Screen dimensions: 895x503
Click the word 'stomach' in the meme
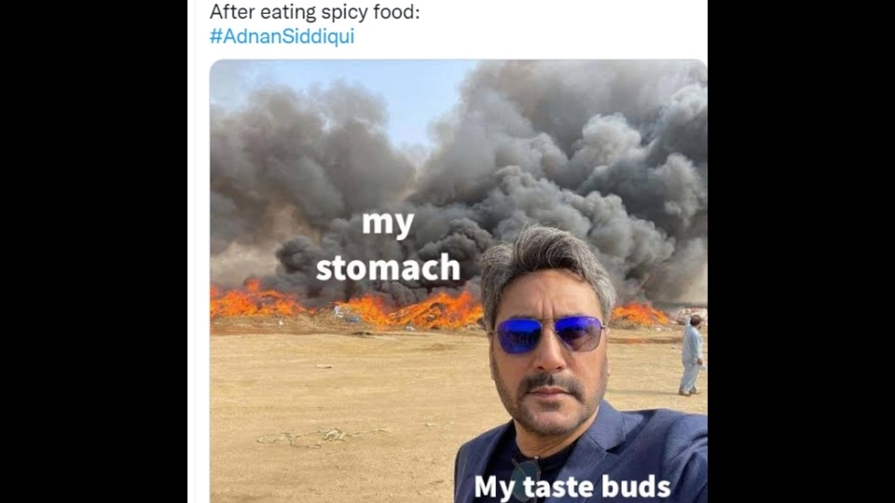[388, 267]
